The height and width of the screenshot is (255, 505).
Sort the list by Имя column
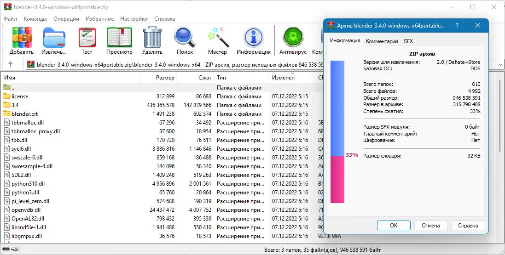70,78
